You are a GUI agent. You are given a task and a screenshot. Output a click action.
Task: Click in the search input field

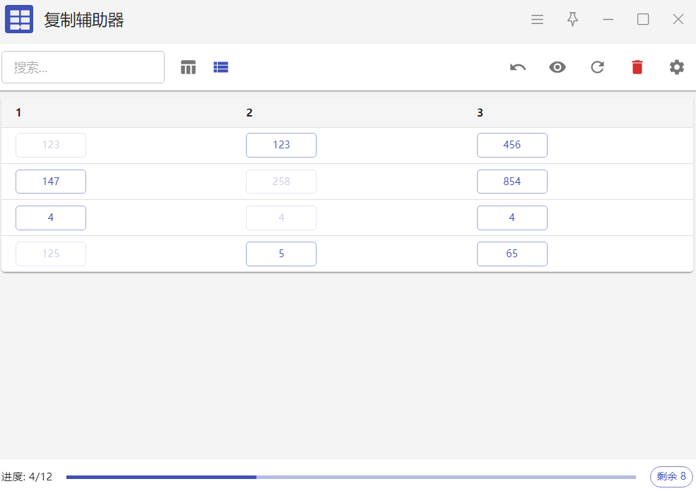click(83, 67)
